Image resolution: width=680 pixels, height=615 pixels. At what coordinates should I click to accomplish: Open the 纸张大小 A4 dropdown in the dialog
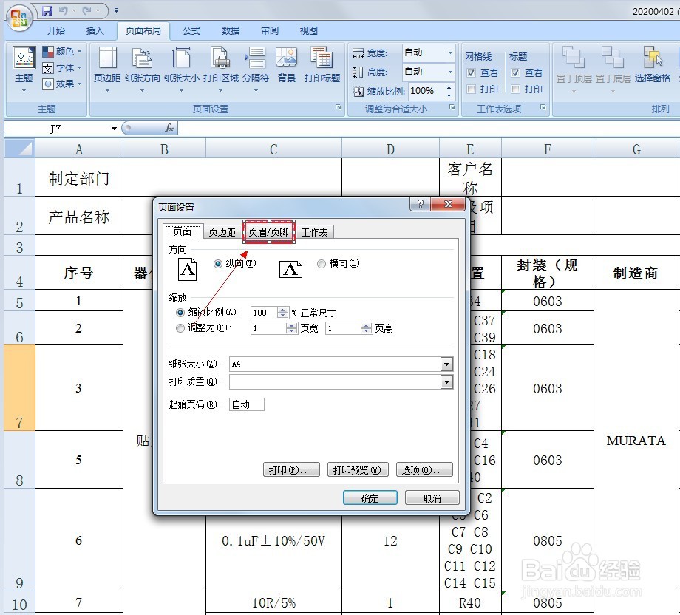click(x=446, y=364)
